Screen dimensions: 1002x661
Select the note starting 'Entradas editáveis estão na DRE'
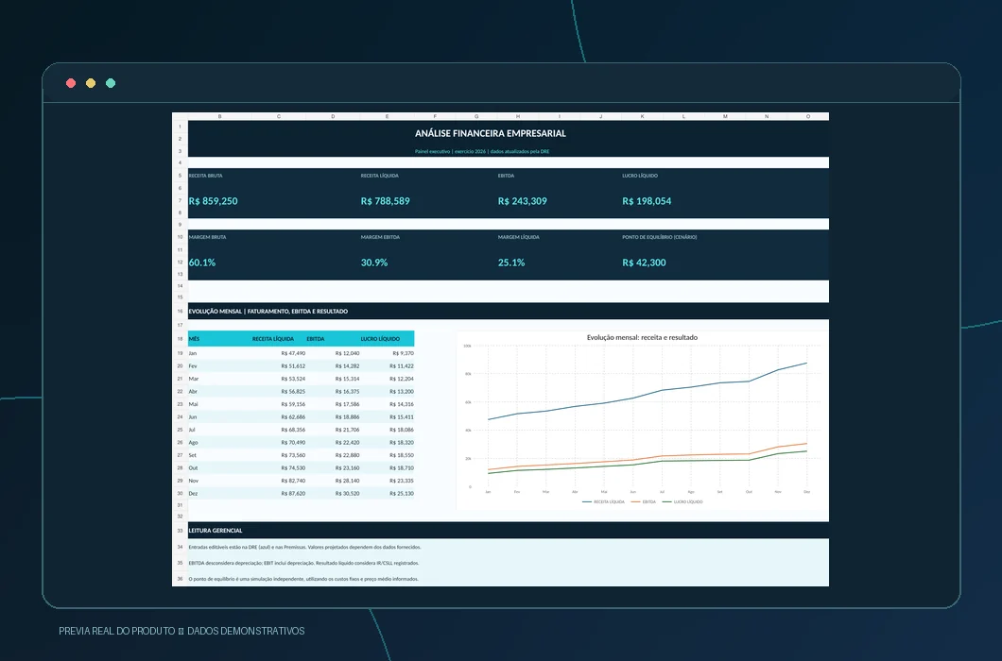point(304,548)
